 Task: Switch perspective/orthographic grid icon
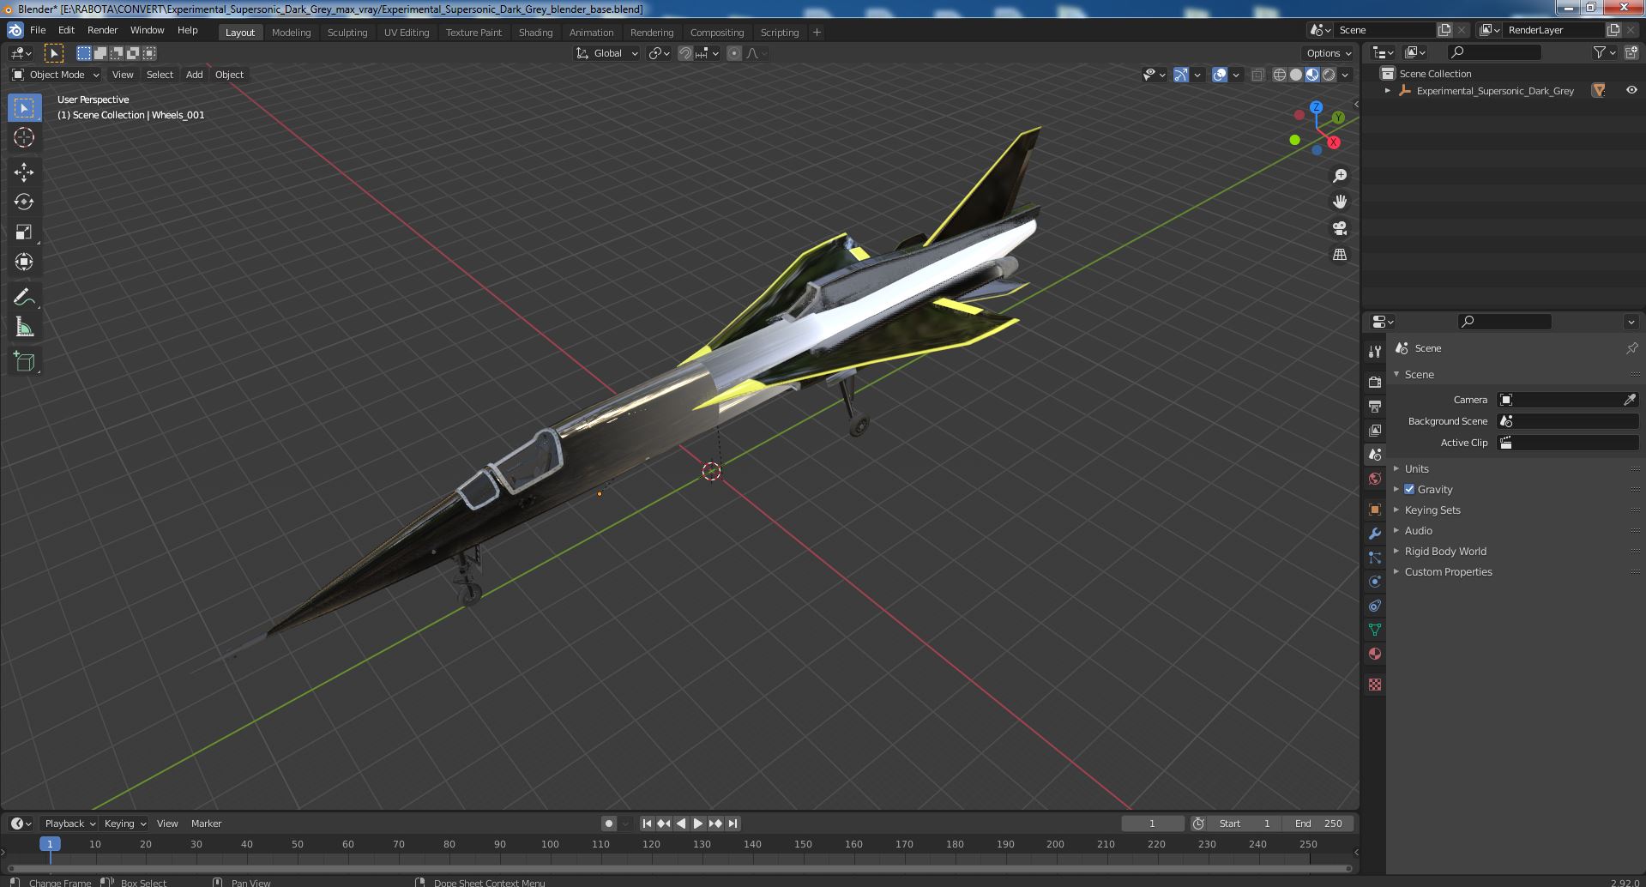[1340, 255]
